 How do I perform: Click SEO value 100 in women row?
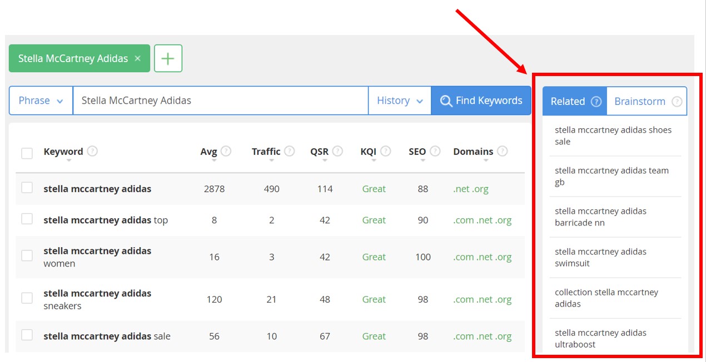click(x=423, y=257)
